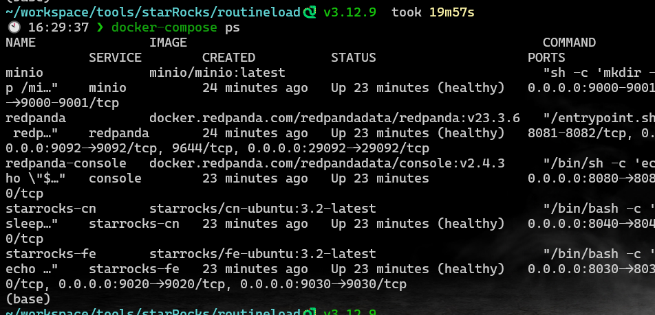Click the COMMAND column header
This screenshot has height=315, width=655.
[x=569, y=43]
